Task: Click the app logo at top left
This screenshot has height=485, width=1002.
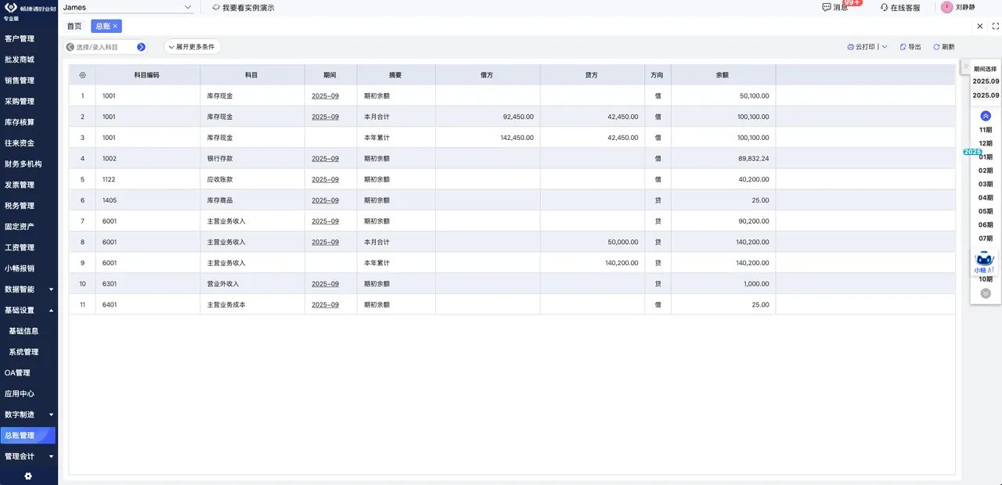Action: coord(11,7)
